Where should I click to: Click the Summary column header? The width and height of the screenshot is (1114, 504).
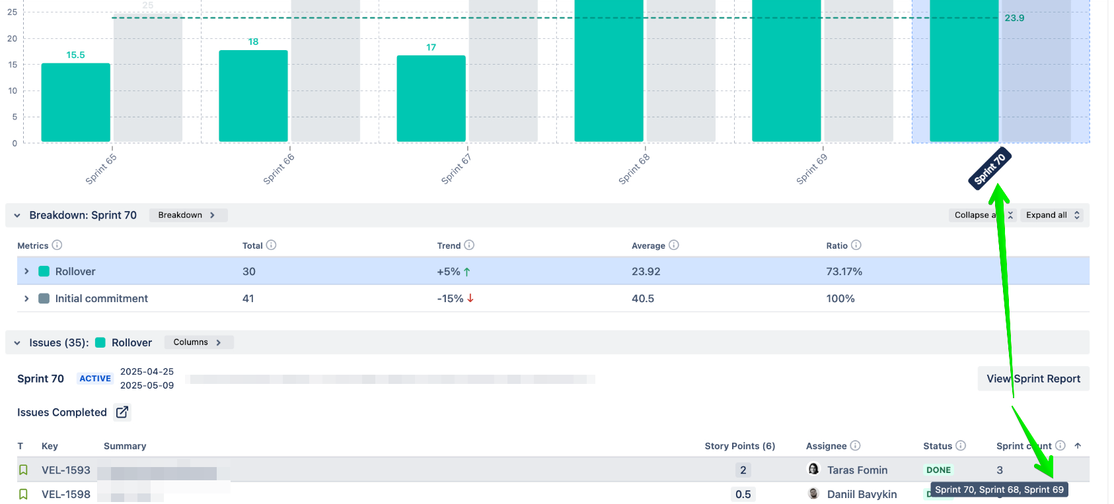[125, 446]
